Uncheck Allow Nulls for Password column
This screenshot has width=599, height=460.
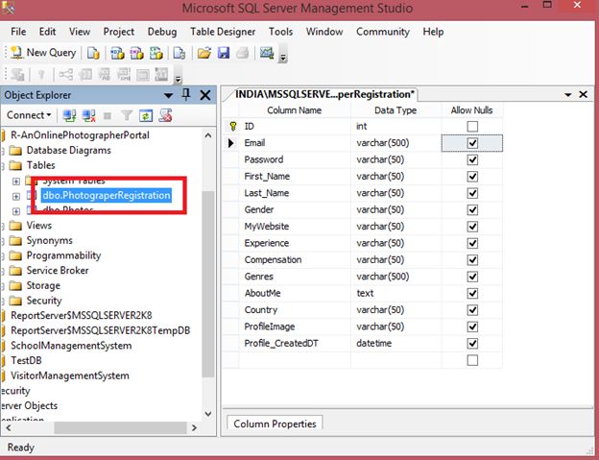pos(472,159)
